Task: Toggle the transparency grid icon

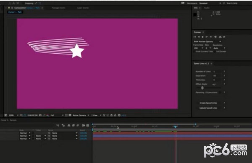Action: [x=70, y=115]
